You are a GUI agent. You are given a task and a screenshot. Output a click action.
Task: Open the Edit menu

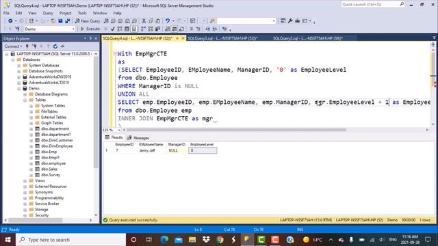pos(18,13)
